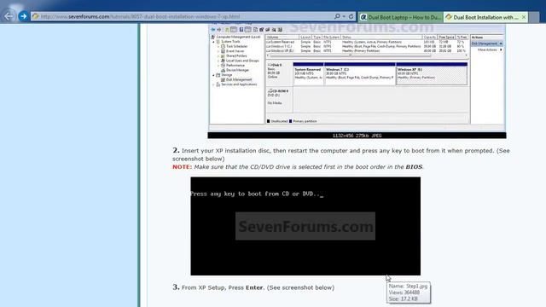Screen dimensions: 546x307
Task: Click the bold 'Enter' in step 3
Action: tap(254, 287)
